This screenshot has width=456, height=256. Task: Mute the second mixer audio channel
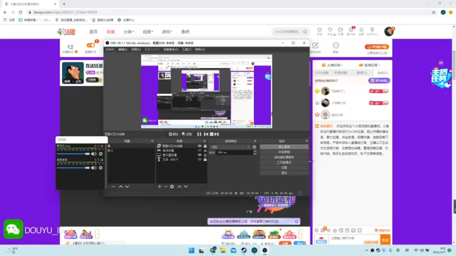click(93, 168)
